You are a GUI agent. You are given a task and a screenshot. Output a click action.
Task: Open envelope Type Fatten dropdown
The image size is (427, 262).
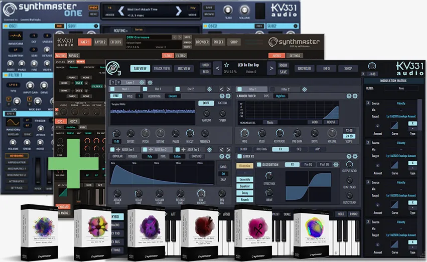coord(177,156)
